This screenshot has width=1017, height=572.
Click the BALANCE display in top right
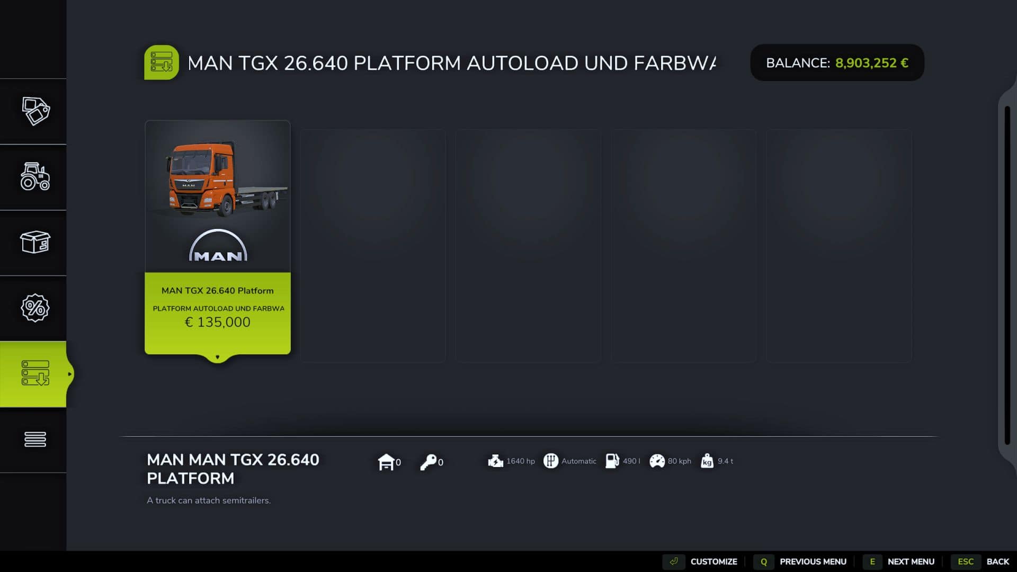tap(837, 62)
